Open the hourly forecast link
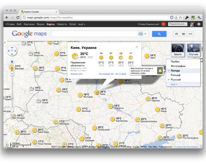Image resolution: width=206 pixels, height=164 pixels. point(106,74)
